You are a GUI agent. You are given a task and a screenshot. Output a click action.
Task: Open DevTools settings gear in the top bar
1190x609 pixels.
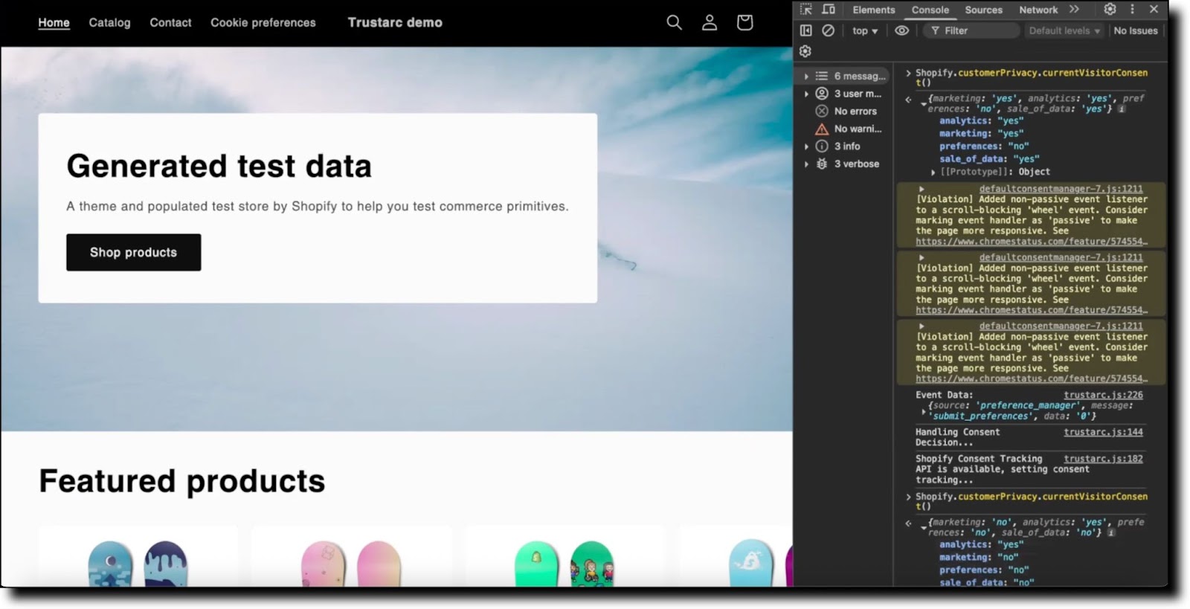click(x=1110, y=9)
